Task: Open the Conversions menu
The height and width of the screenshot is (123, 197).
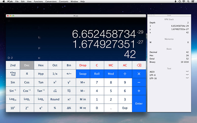Action: tap(51, 2)
